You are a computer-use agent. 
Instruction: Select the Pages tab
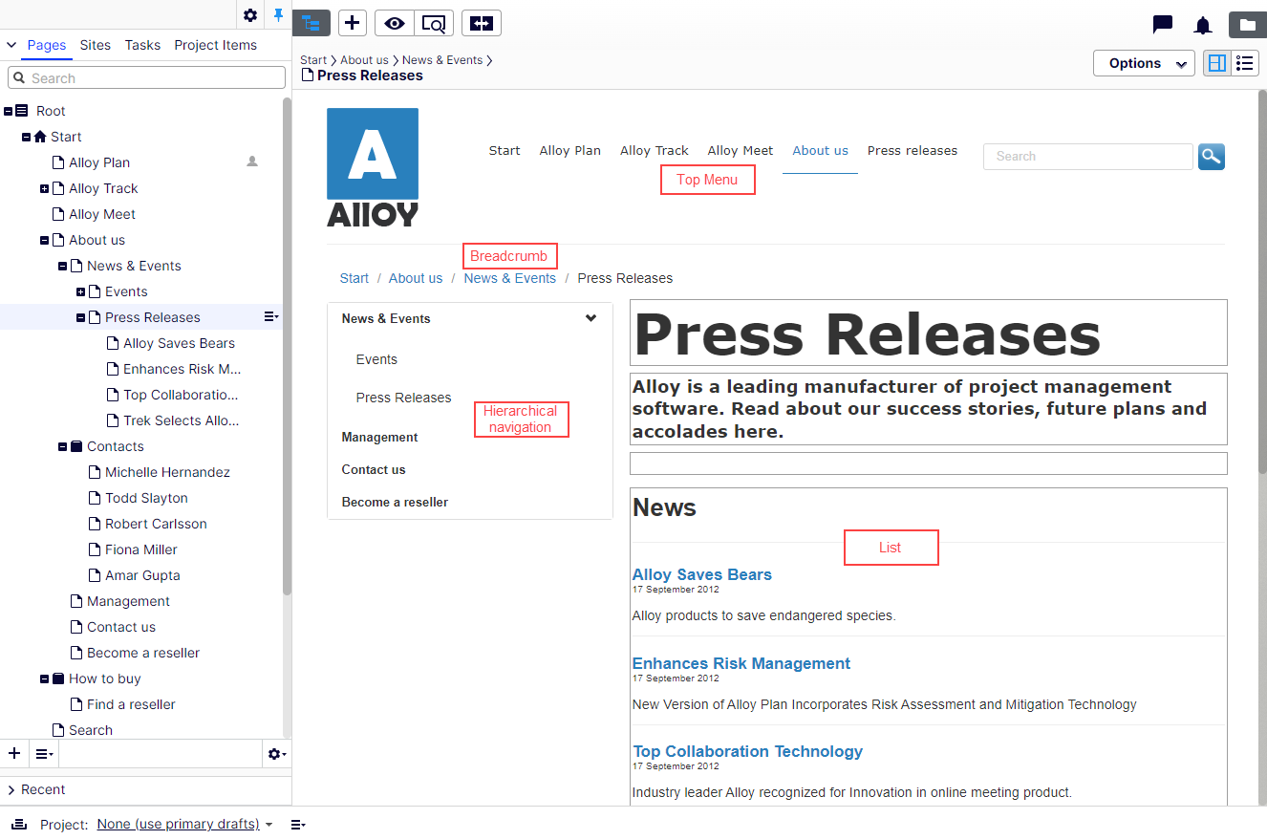tap(47, 45)
